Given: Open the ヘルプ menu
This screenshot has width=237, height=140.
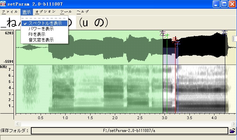Looking at the screenshot, I should pyautogui.click(x=83, y=12).
